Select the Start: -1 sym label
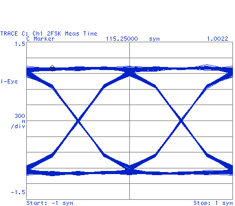 pyautogui.click(x=49, y=203)
